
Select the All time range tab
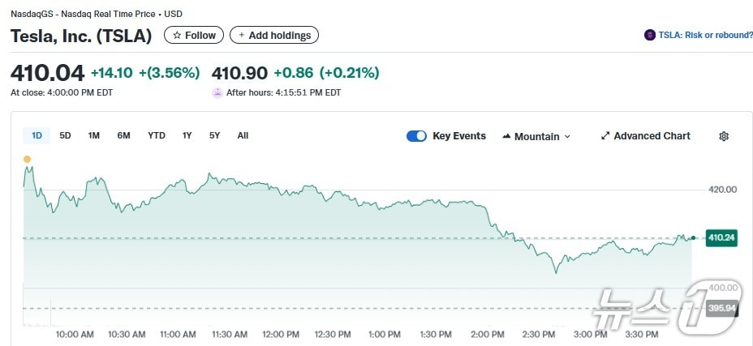pyautogui.click(x=243, y=135)
